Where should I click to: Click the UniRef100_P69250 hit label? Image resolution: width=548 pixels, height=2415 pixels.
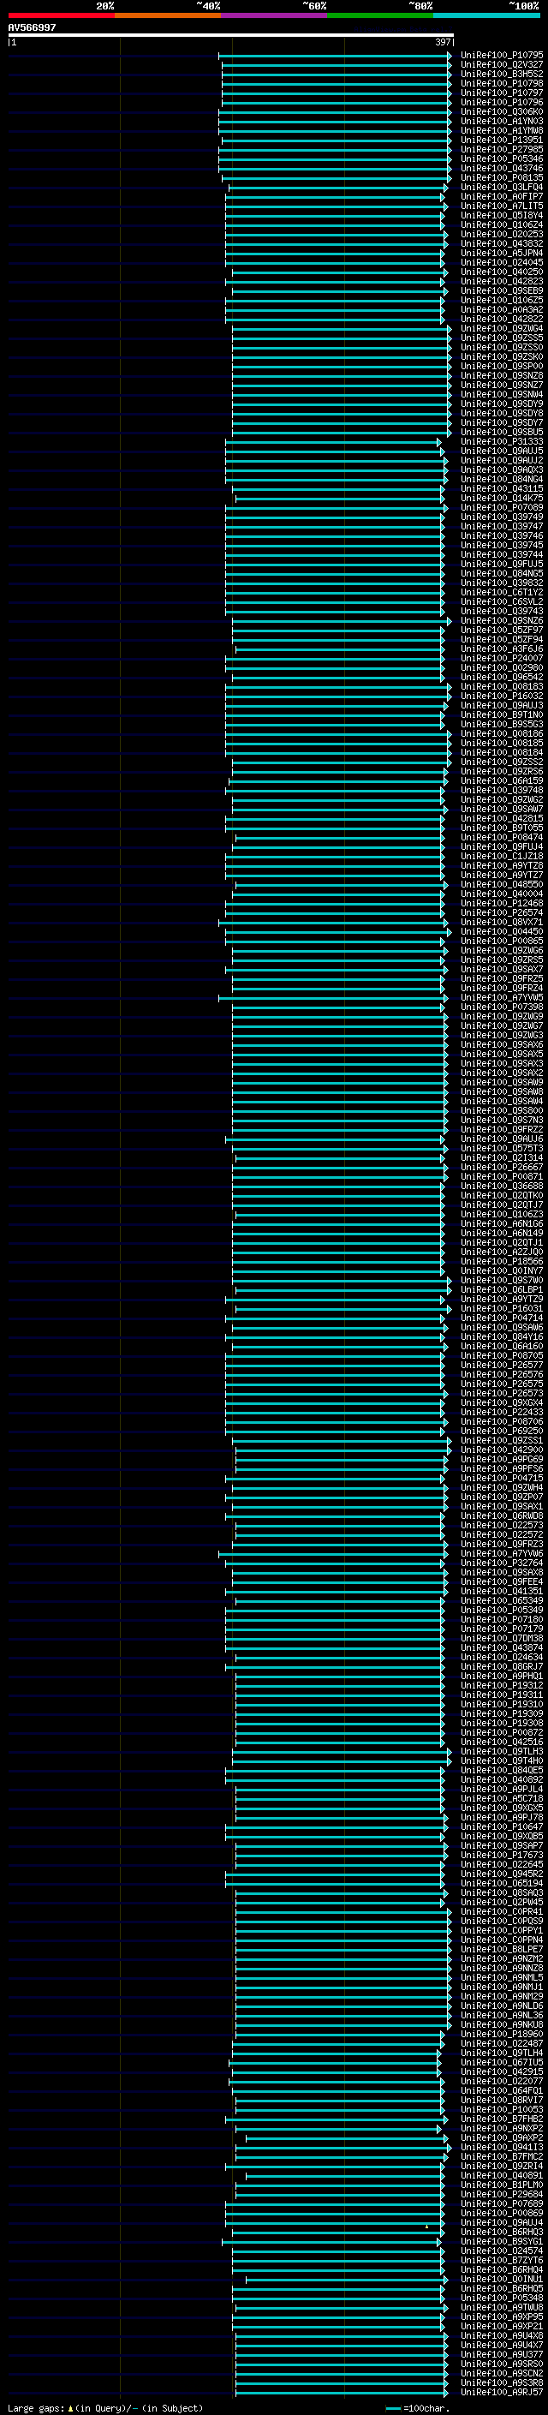502,1431
